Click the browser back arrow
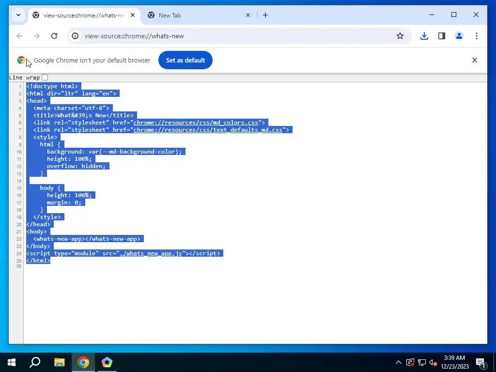The height and width of the screenshot is (372, 496). coord(19,36)
